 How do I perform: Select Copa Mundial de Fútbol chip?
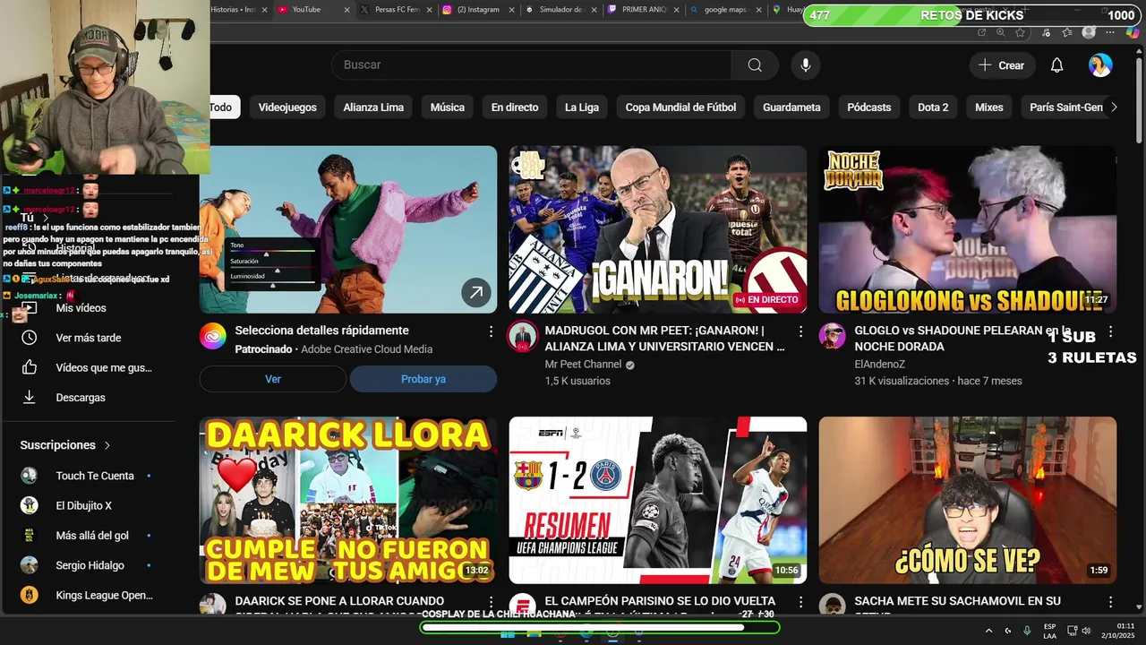coord(680,107)
